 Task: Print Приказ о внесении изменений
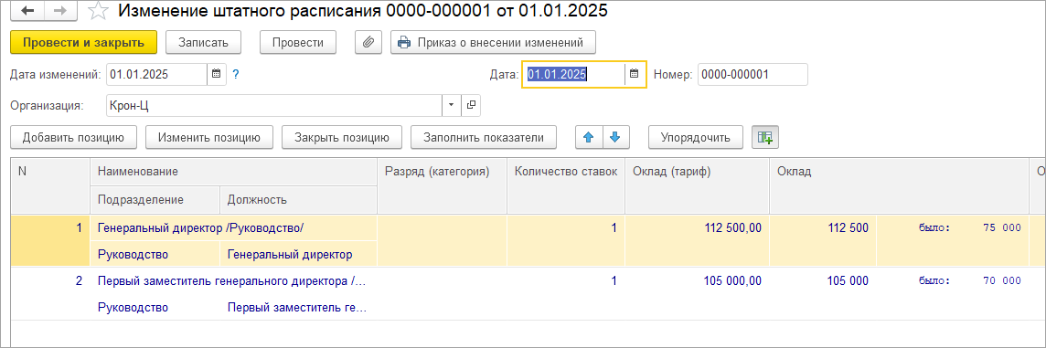pyautogui.click(x=493, y=43)
